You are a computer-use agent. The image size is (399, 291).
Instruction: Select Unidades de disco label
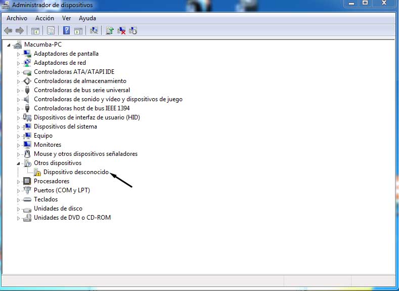(x=58, y=209)
